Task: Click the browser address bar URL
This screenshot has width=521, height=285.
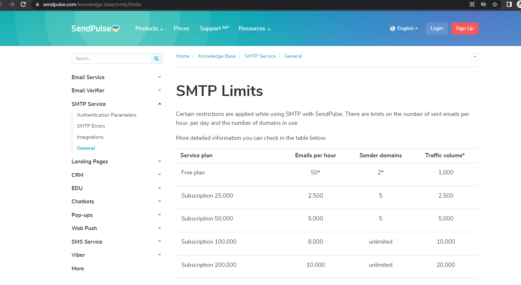Action: [92, 4]
